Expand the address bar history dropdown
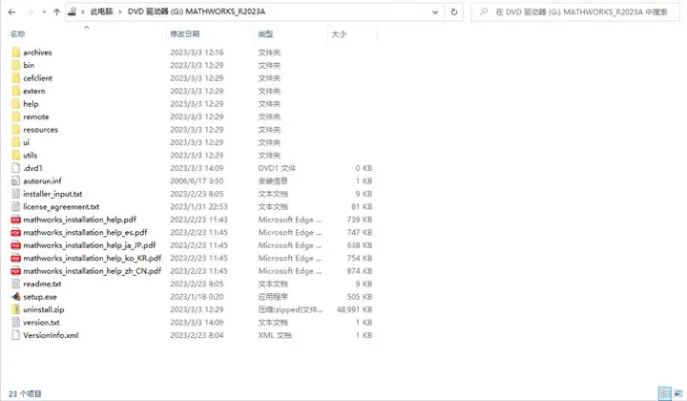This screenshot has height=401, width=687. [x=435, y=12]
